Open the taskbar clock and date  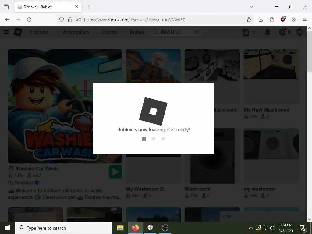tap(286, 228)
